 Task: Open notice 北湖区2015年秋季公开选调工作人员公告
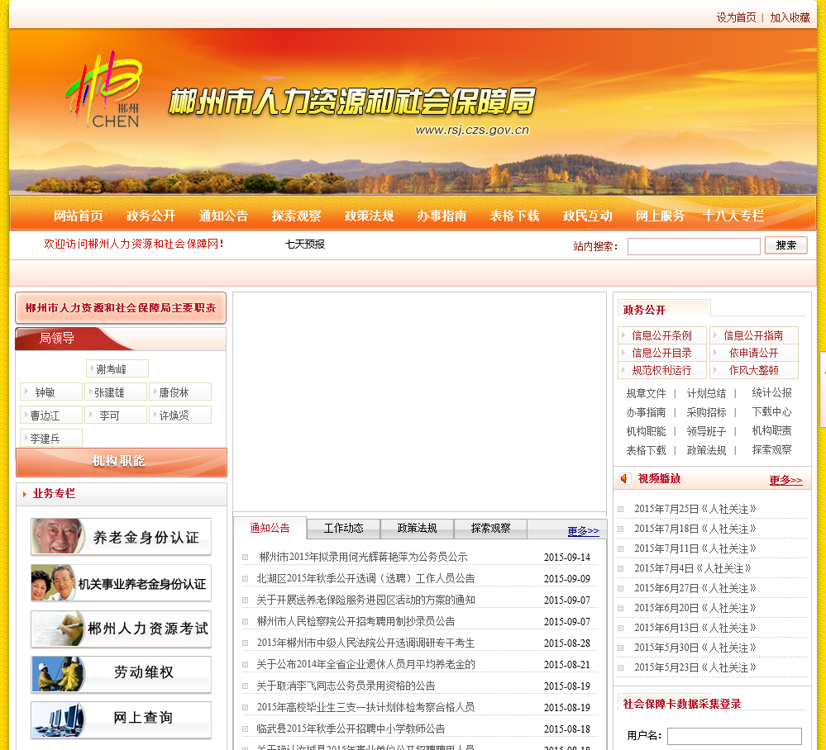pyautogui.click(x=365, y=578)
